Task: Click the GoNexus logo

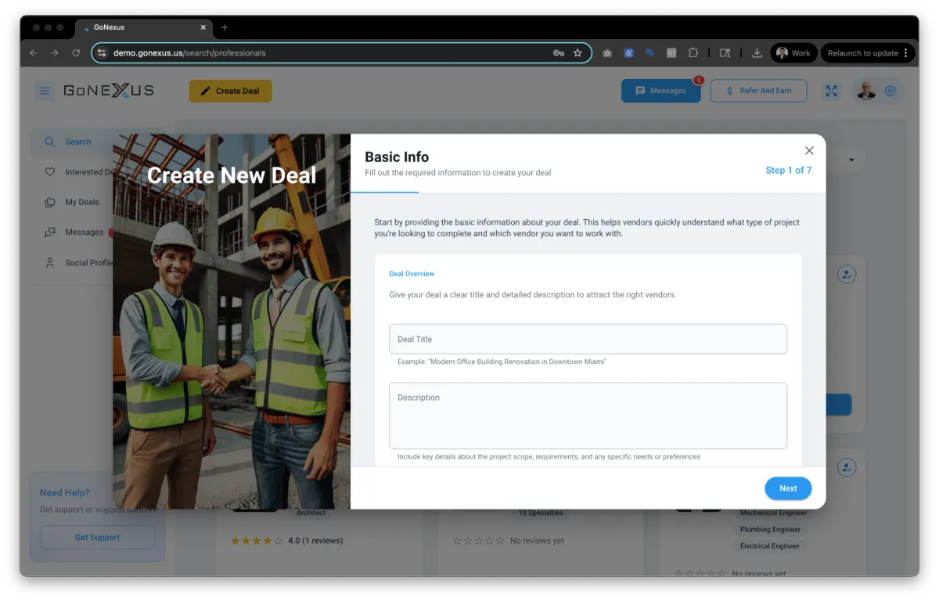Action: (x=109, y=91)
